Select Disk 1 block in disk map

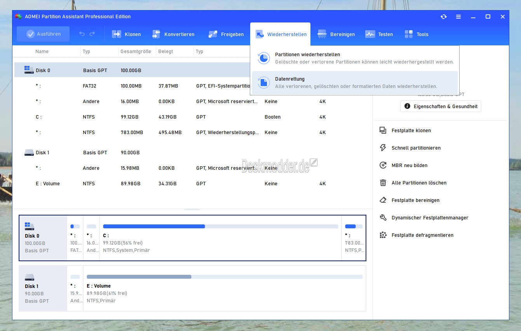(x=43, y=288)
